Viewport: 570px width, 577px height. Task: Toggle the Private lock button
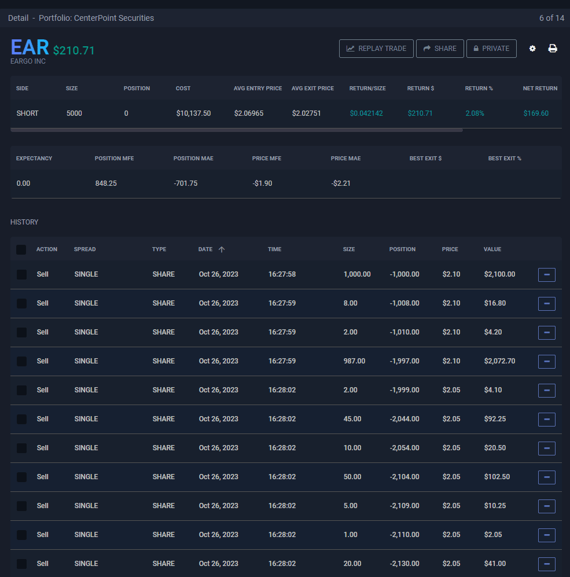(491, 49)
